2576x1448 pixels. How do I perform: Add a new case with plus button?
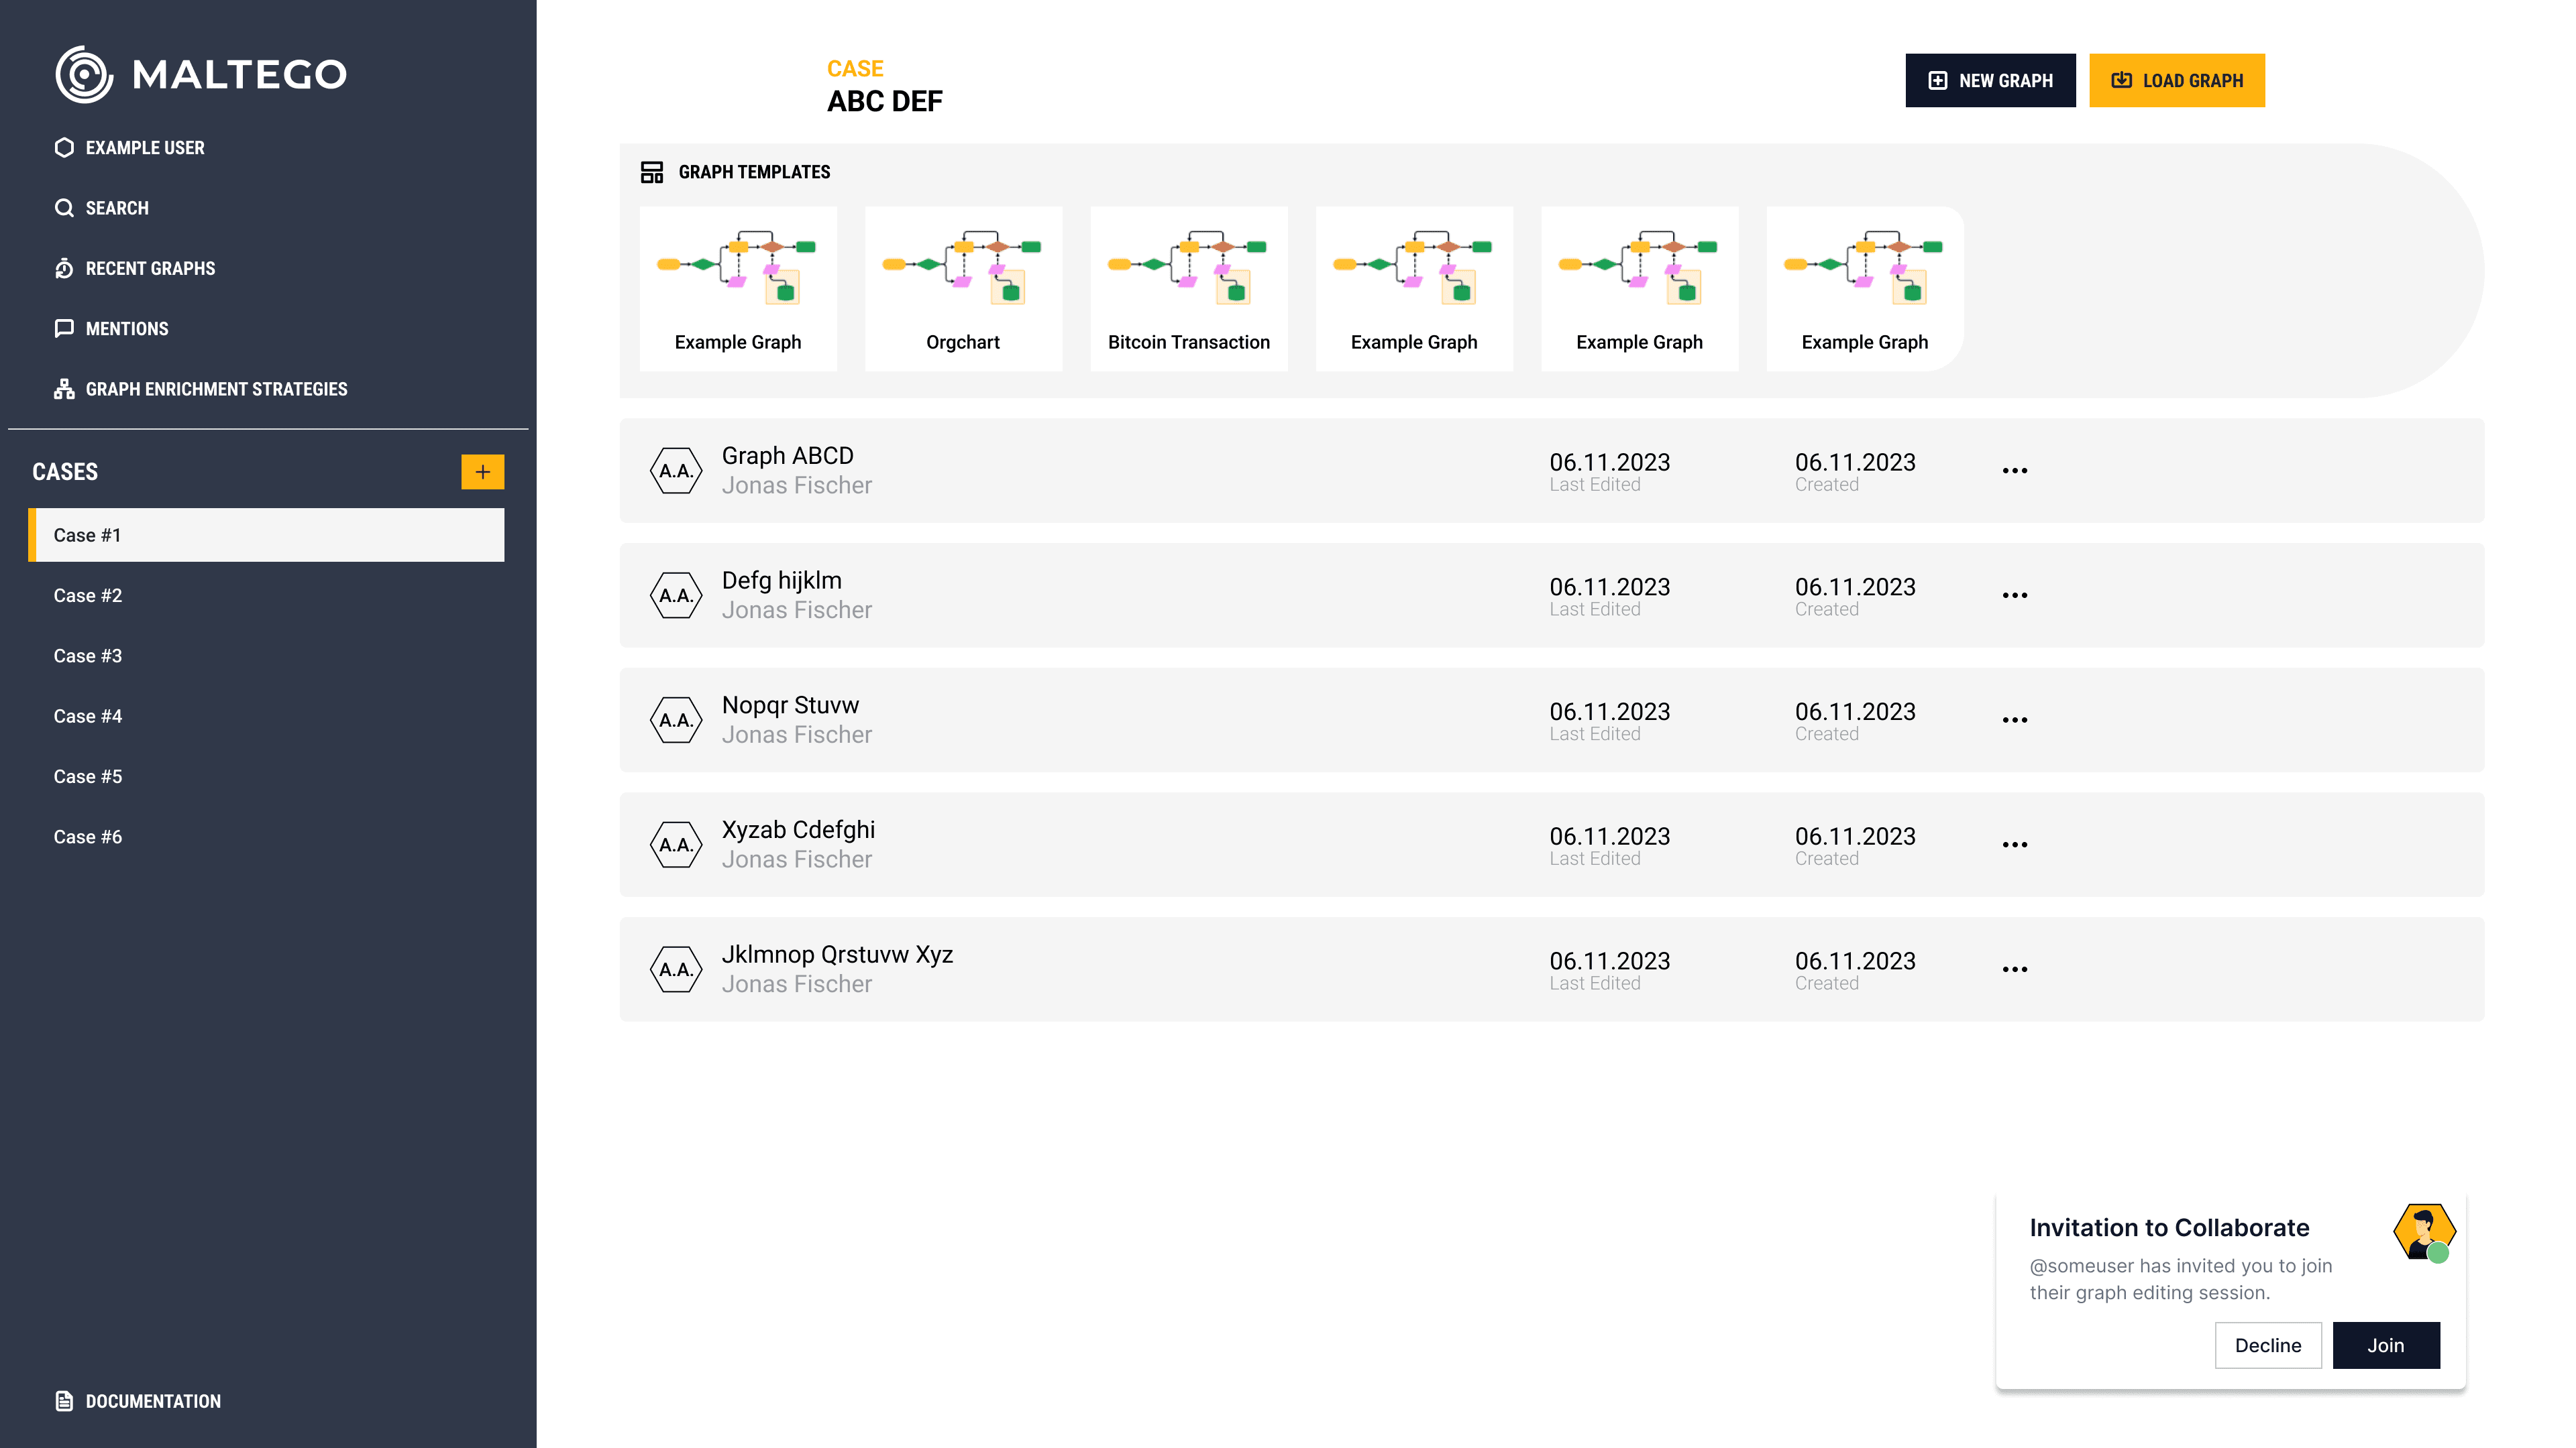(x=482, y=472)
